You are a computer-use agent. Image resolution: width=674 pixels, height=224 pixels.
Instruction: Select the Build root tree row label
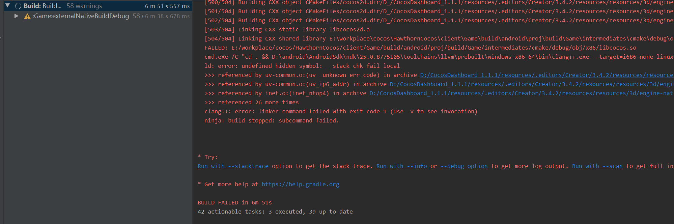[43, 6]
